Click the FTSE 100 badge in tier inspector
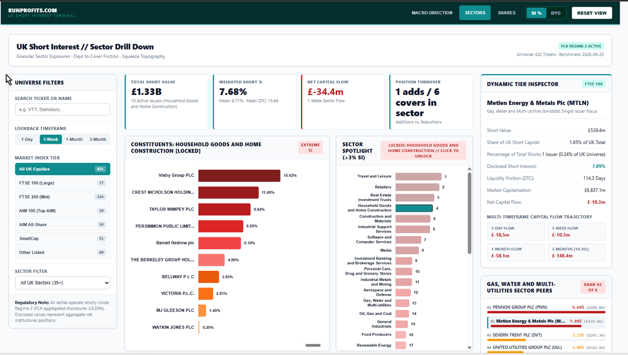628x355 pixels. 593,84
